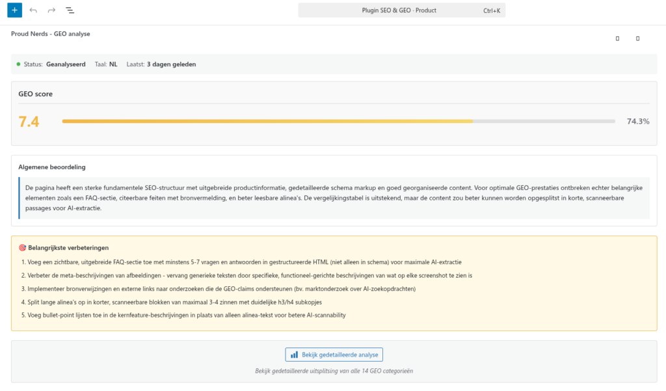Image resolution: width=666 pixels, height=391 pixels.
Task: Click the Ctrl+K shortcut hint
Action: [492, 10]
